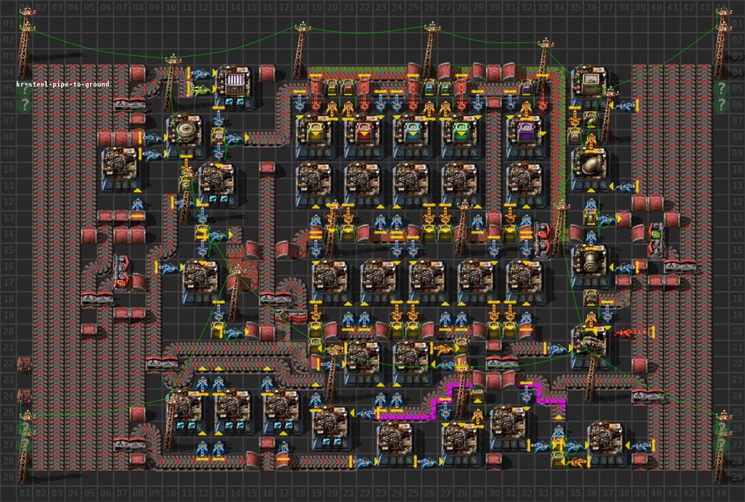Click the splitter showing a green filter icon

pyautogui.click(x=656, y=242)
